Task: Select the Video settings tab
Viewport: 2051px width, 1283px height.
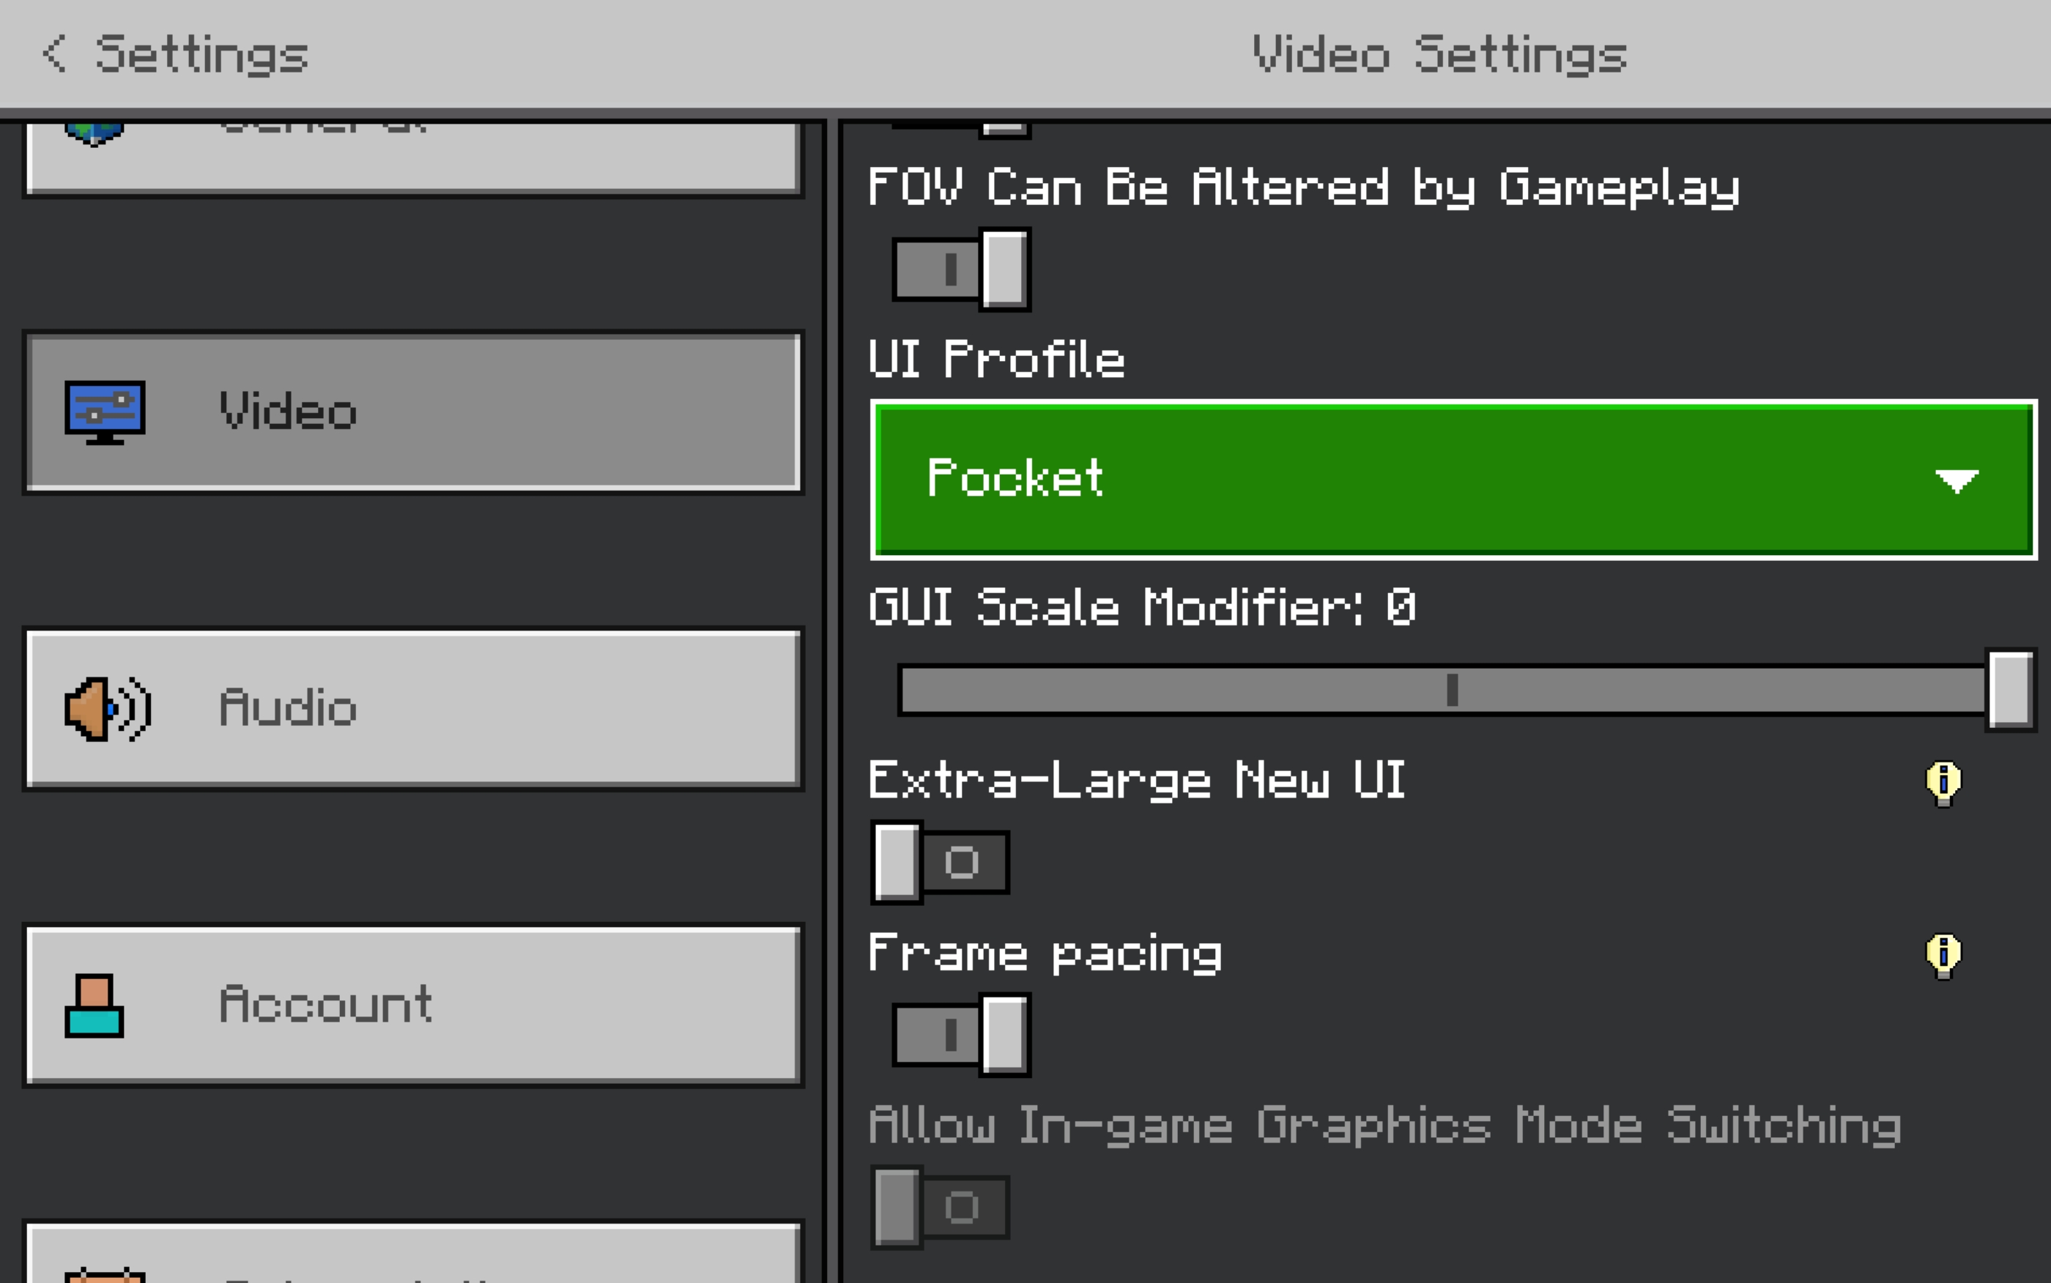Action: pos(413,412)
